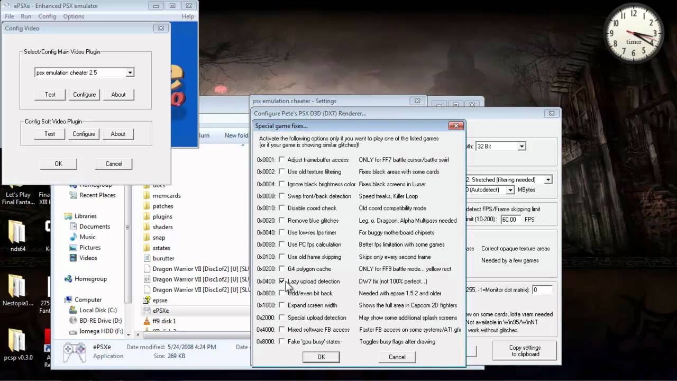The image size is (677, 381).
Task: Select Recent Places in sidebar
Action: [97, 195]
